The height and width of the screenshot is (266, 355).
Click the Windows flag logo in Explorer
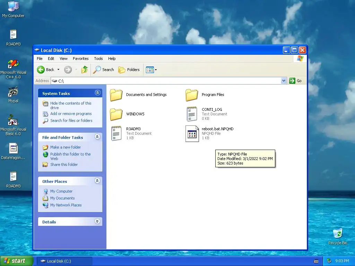coord(300,58)
